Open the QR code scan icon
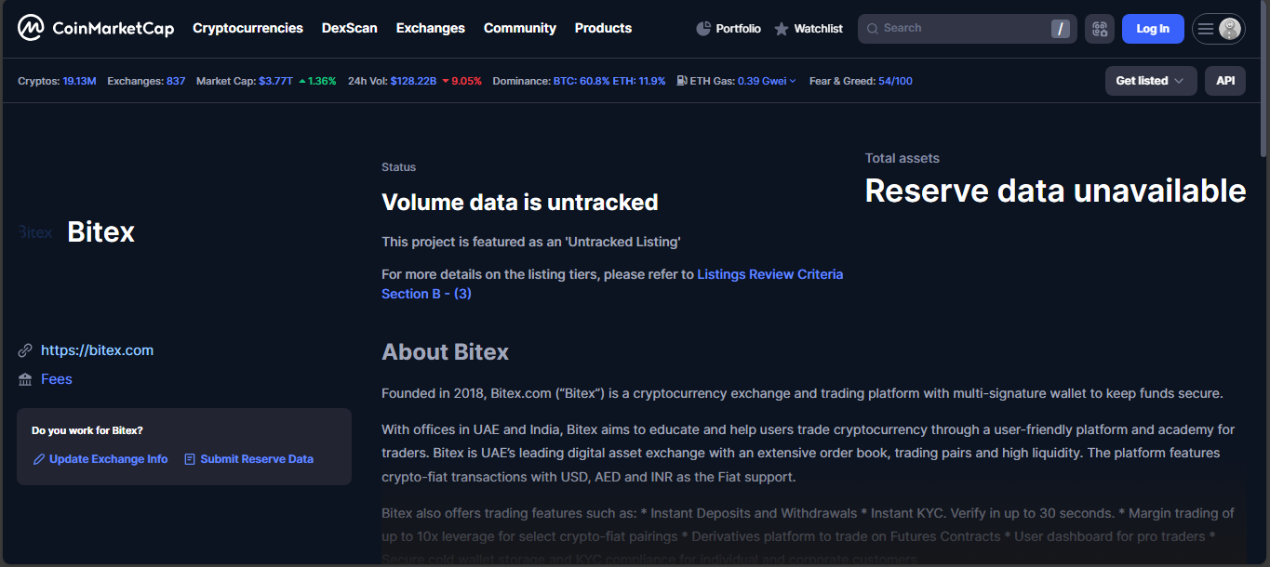This screenshot has width=1270, height=567. pyautogui.click(x=1100, y=29)
